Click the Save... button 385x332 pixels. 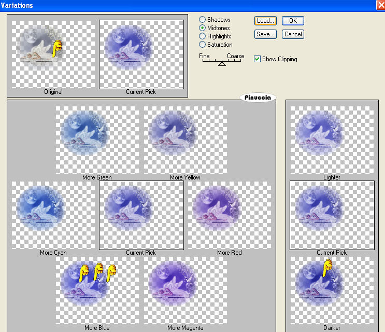(265, 34)
